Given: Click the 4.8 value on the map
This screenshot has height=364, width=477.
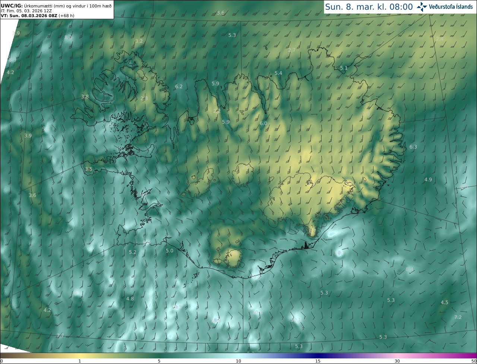Looking at the screenshot, I should (130, 299).
